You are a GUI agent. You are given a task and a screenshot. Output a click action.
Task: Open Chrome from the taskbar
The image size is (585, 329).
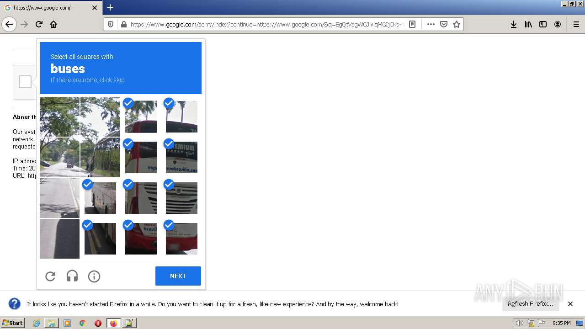pyautogui.click(x=83, y=323)
